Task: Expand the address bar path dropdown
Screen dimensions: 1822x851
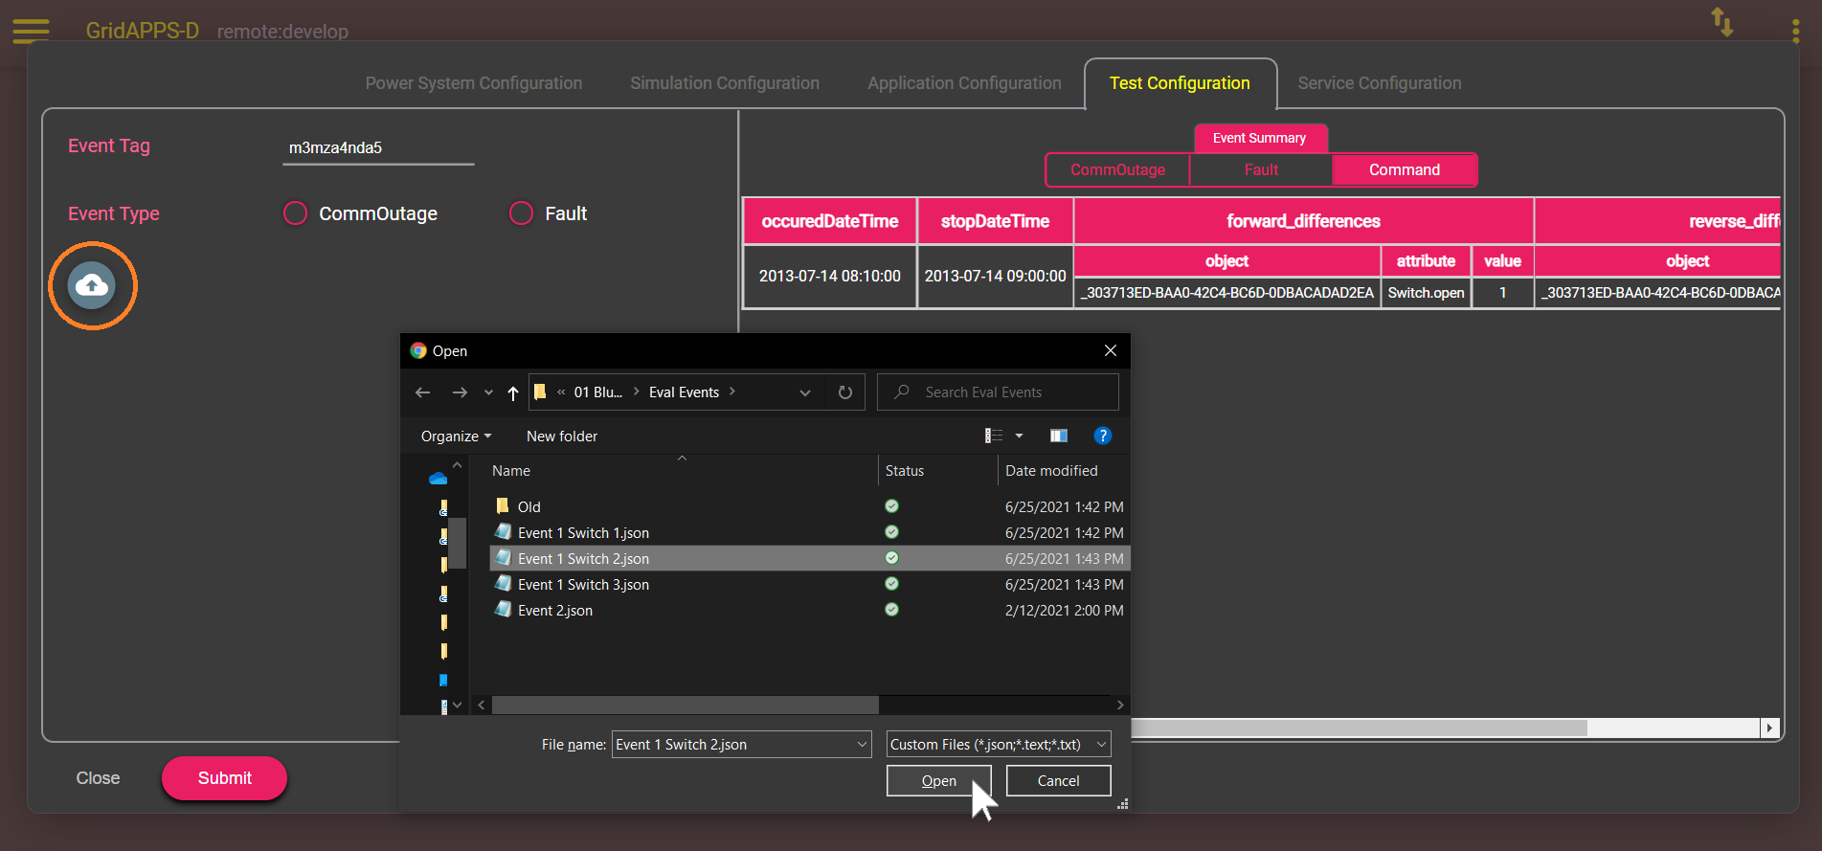Action: point(805,392)
